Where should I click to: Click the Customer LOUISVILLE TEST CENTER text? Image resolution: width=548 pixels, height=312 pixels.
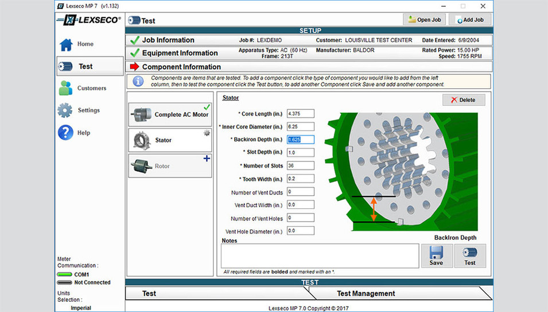(364, 40)
